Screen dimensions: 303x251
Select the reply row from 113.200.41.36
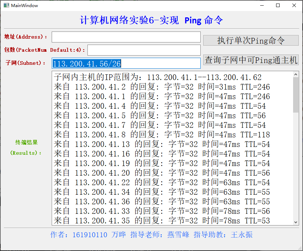(162, 201)
